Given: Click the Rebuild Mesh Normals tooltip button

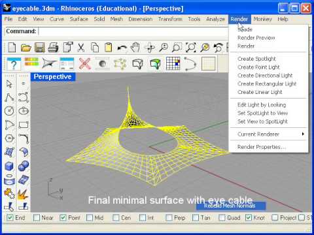Looking at the screenshot, I should [x=231, y=206].
